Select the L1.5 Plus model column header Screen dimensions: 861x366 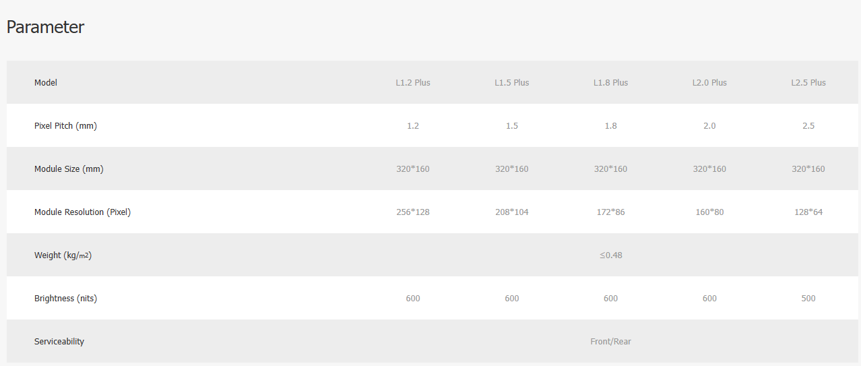512,83
